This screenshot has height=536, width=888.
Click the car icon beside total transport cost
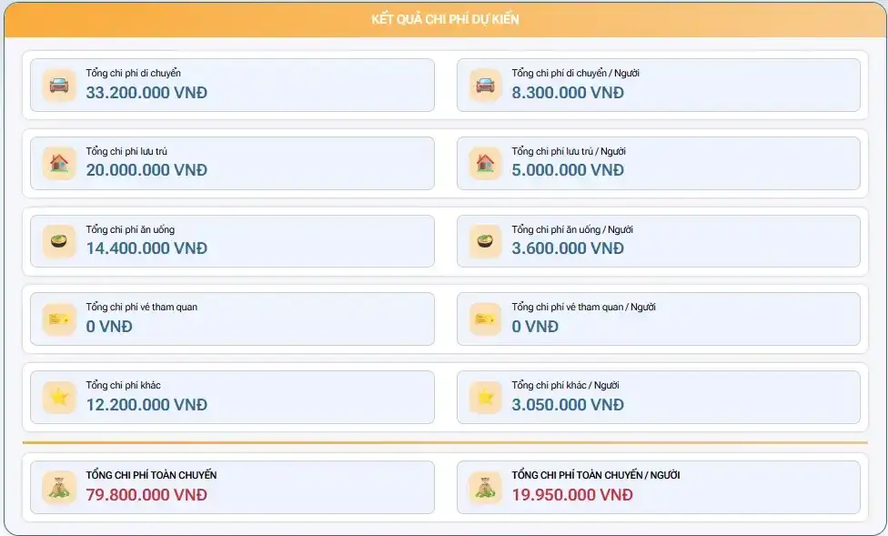coord(59,86)
